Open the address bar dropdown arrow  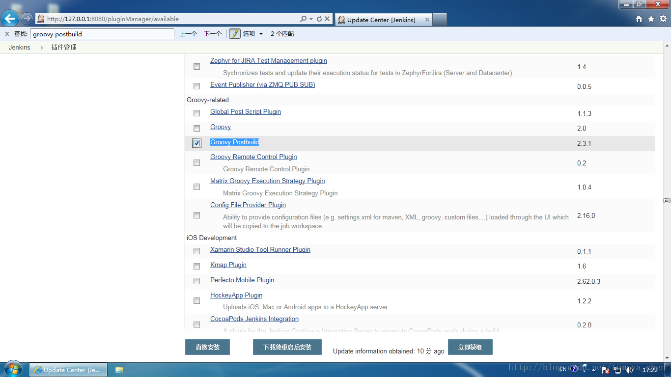[x=311, y=19]
